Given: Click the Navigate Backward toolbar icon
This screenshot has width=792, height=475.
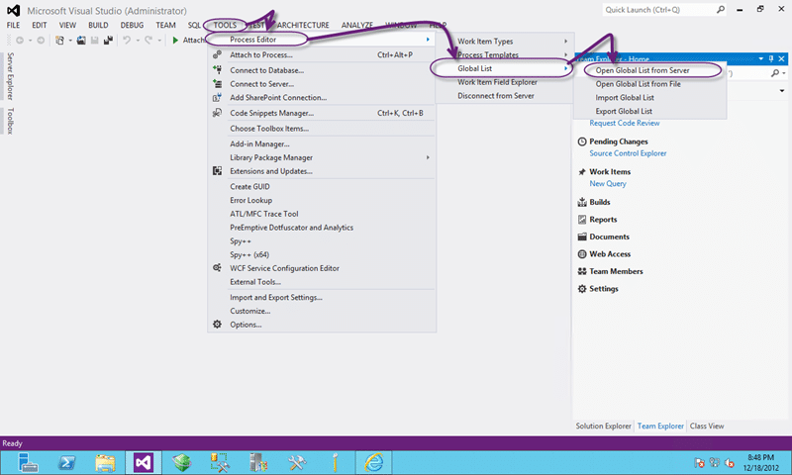Looking at the screenshot, I should click(x=20, y=40).
